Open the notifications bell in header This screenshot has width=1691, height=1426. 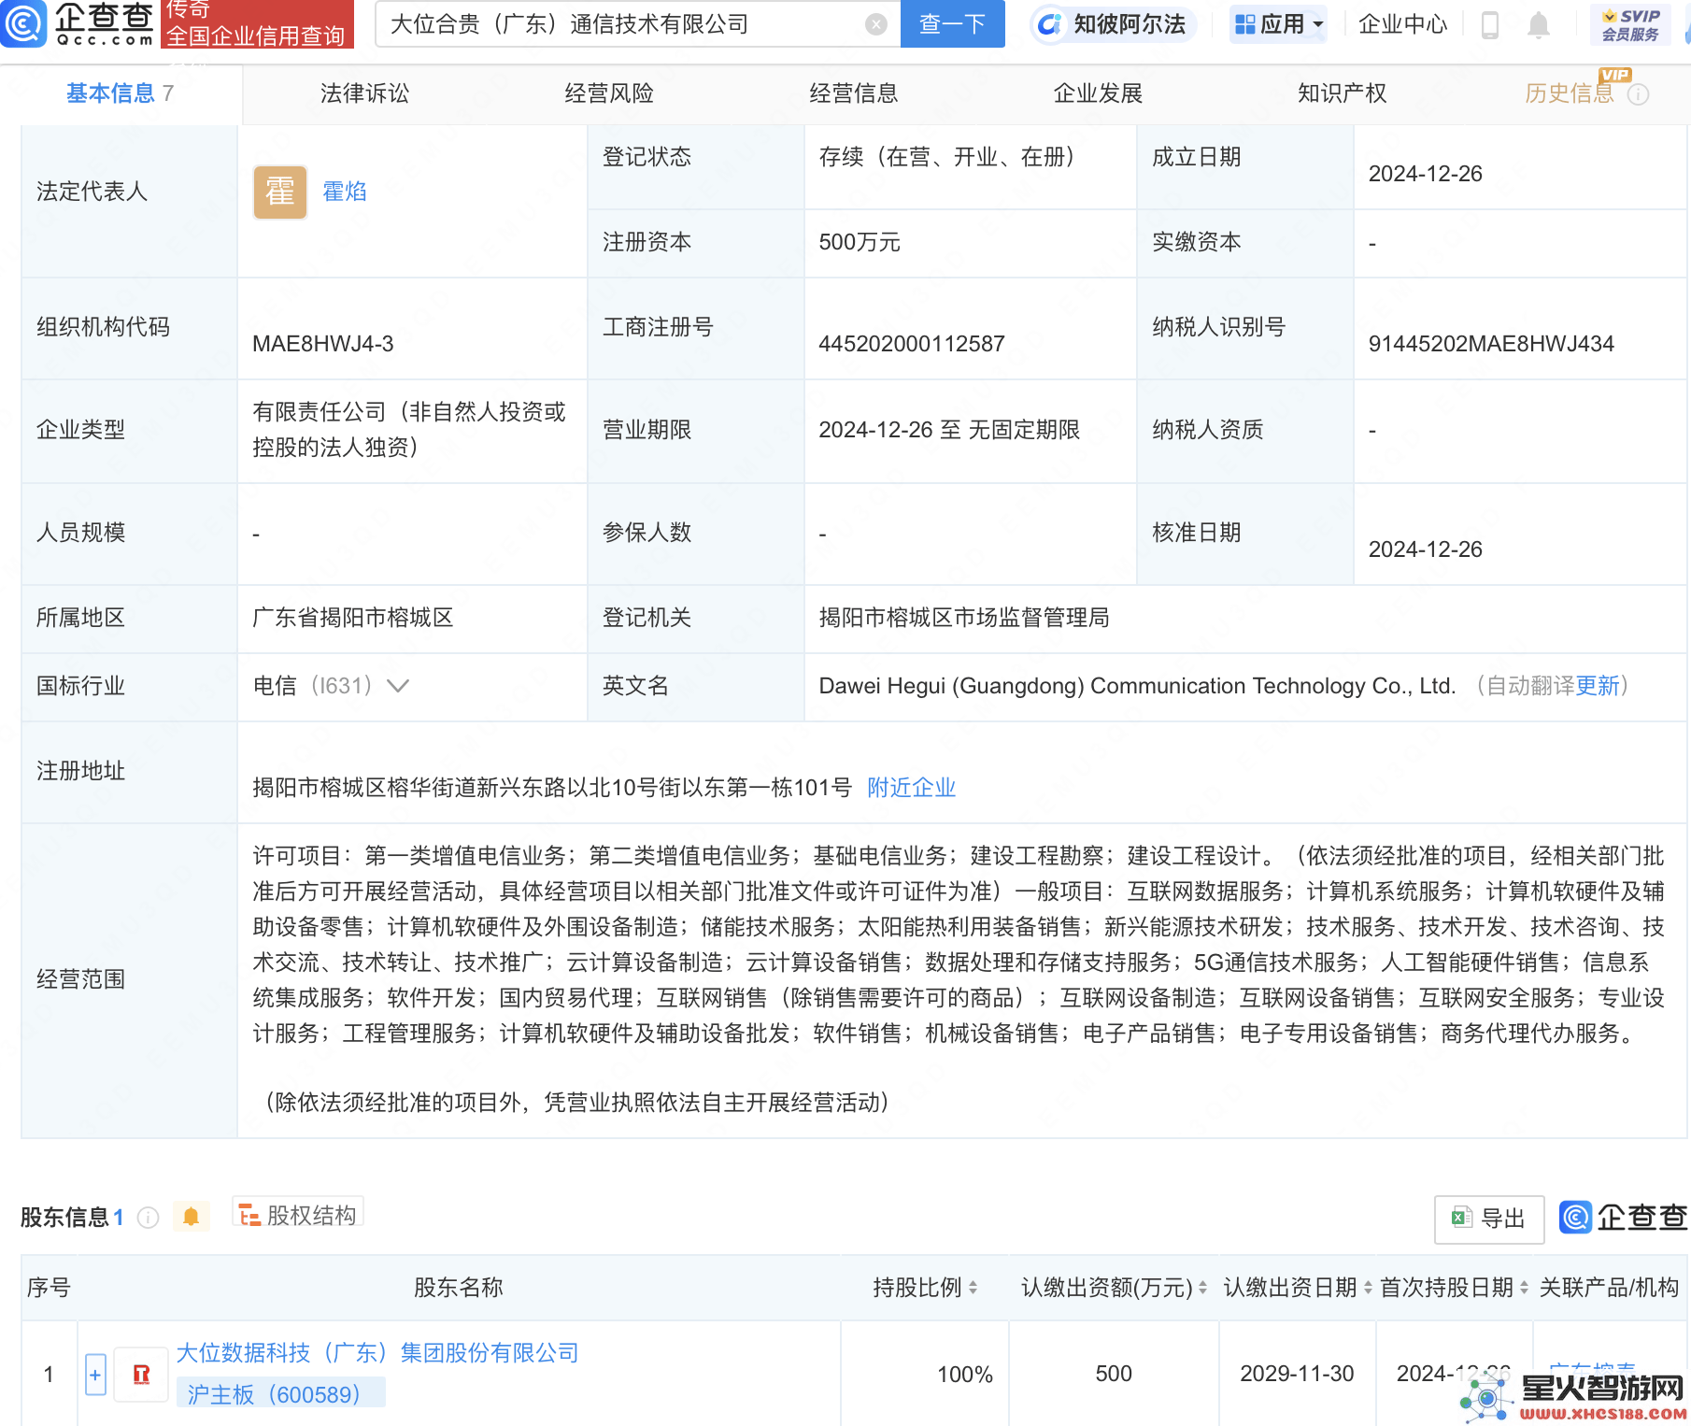coord(1539,24)
